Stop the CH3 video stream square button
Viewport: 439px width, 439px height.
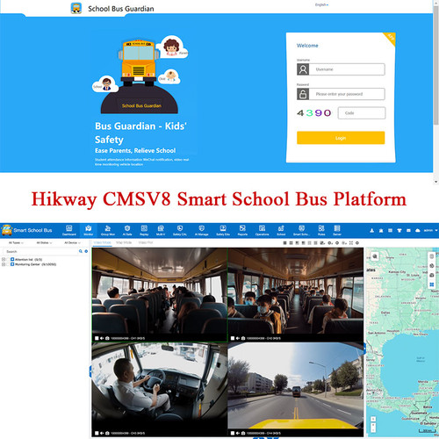tap(97, 433)
